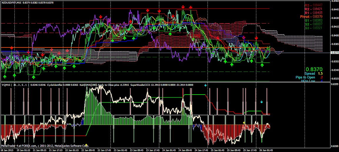Click the S3 0.8321 support label

point(313,28)
